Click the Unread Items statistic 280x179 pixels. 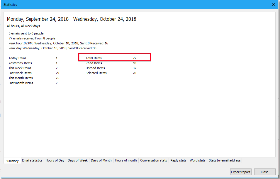(x=96, y=68)
